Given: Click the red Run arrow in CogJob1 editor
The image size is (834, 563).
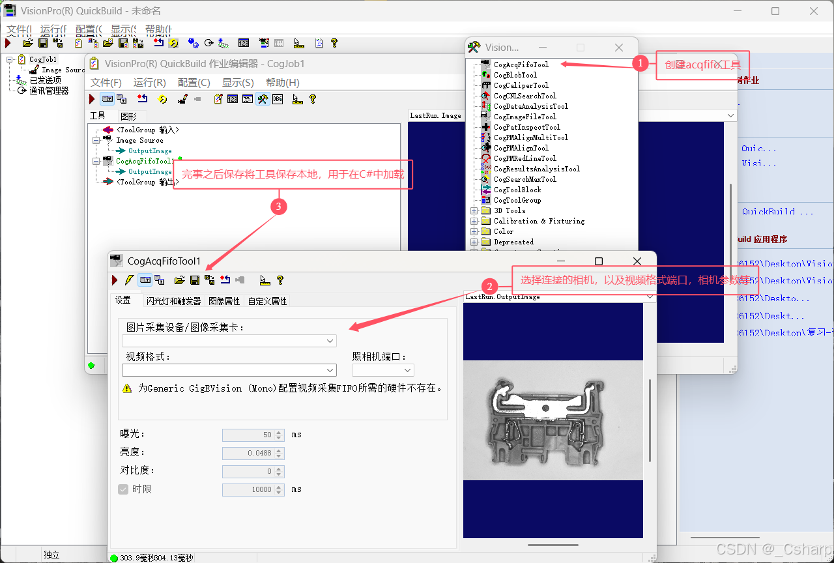Looking at the screenshot, I should coord(92,99).
